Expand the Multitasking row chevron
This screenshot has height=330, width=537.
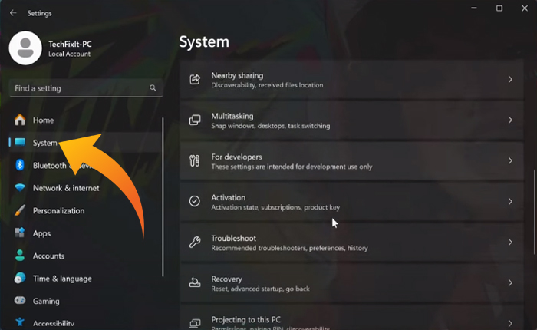510,120
